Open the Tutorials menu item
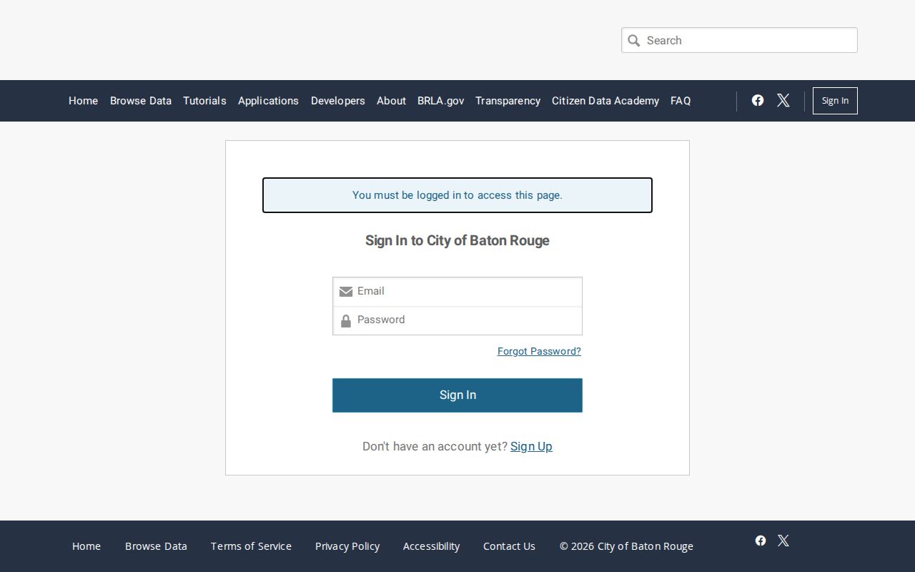Screen dimensions: 915x572 coord(204,101)
